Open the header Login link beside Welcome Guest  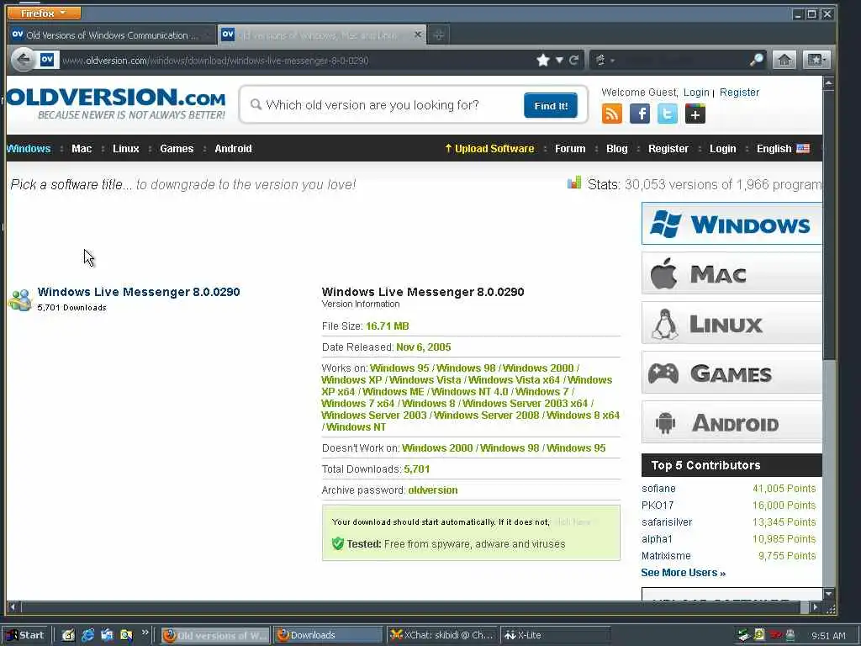[696, 93]
